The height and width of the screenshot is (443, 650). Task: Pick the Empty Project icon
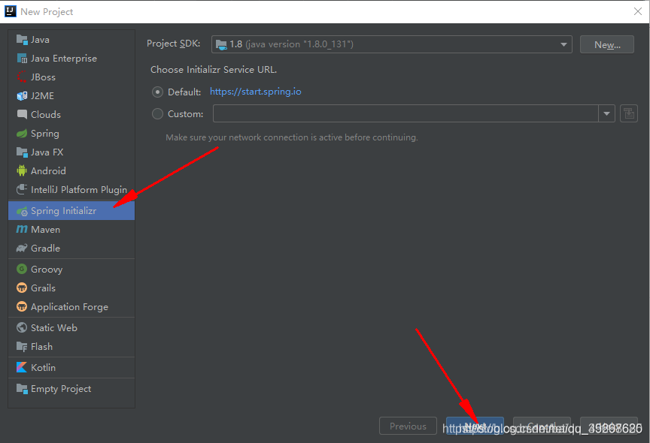tap(22, 388)
